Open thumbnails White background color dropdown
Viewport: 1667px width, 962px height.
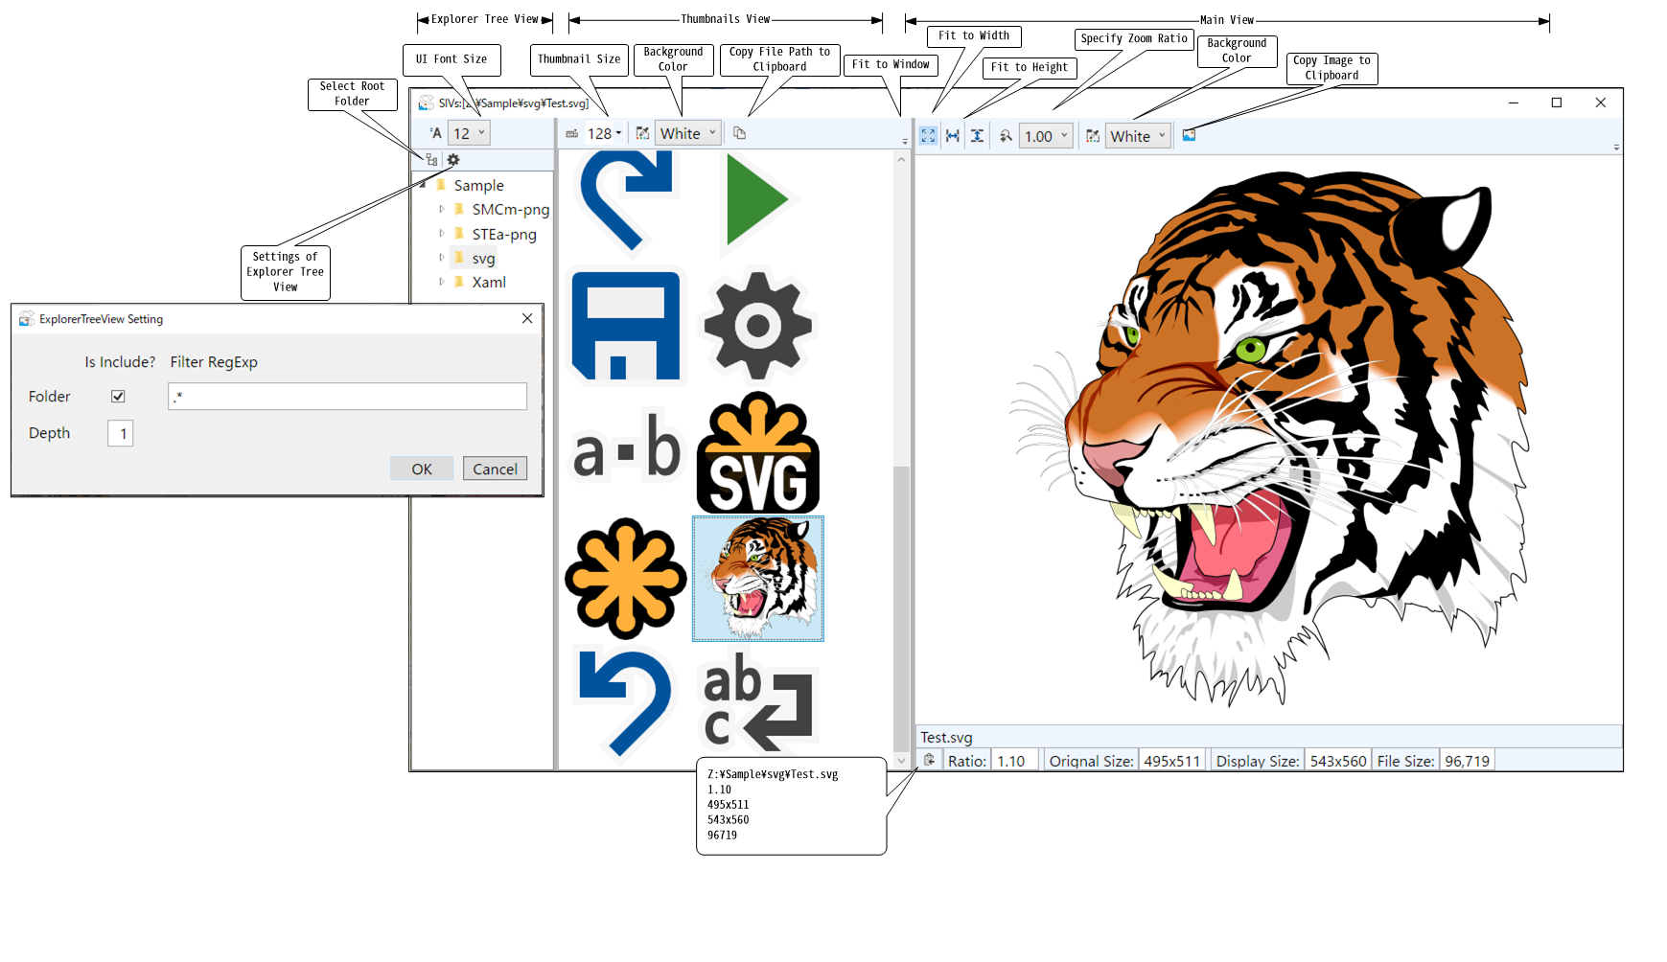coord(688,133)
